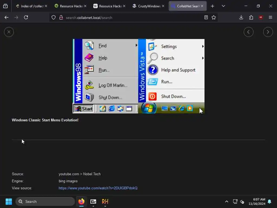
Task: Bookmark this page with star
Action: coord(214,17)
